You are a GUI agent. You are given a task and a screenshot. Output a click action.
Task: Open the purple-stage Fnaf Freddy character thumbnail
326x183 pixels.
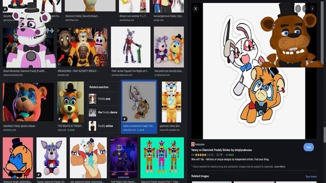pyautogui.click(x=123, y=158)
